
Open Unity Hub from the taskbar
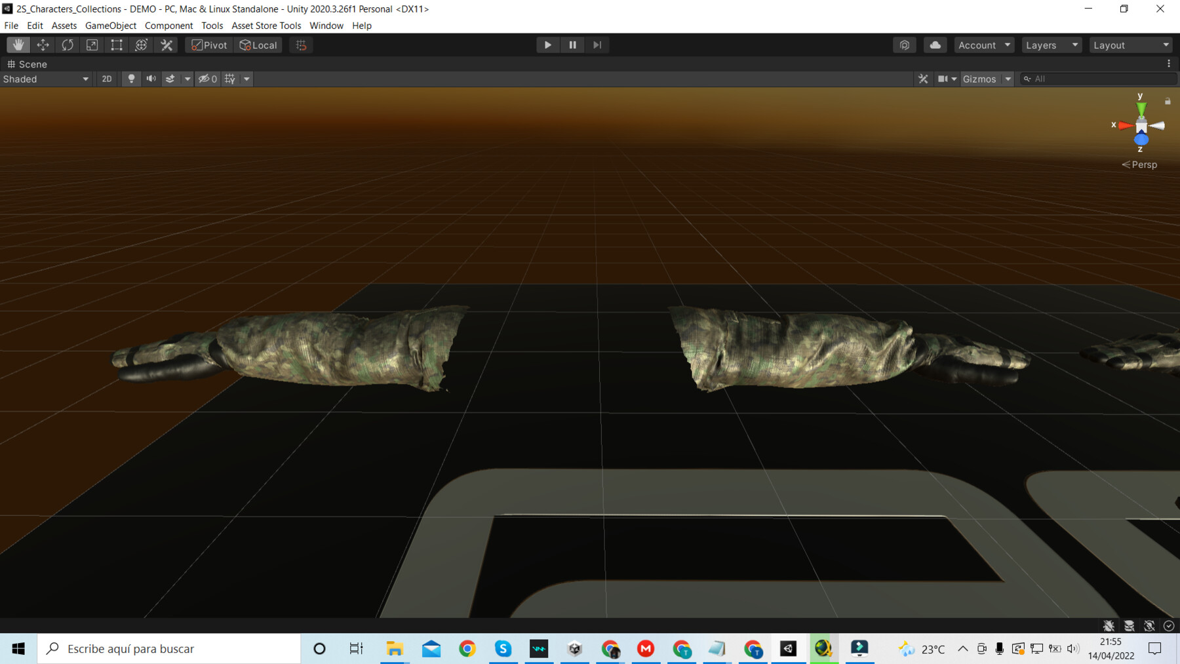point(575,648)
